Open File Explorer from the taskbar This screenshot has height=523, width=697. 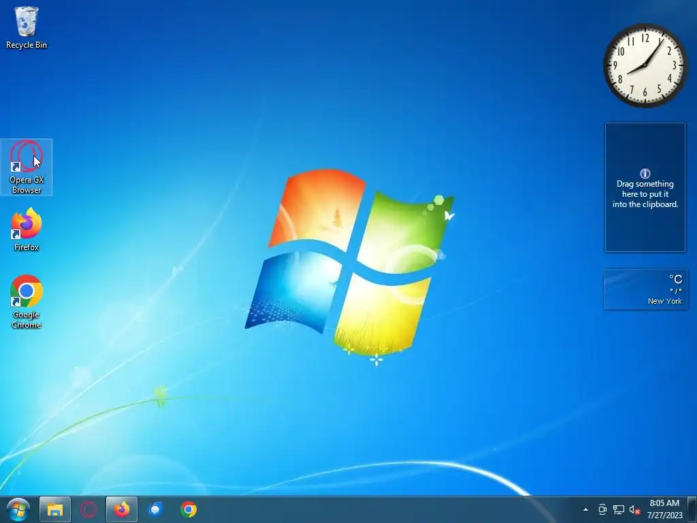pyautogui.click(x=55, y=509)
